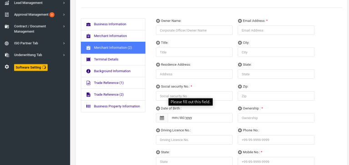The height and width of the screenshot is (165, 349).
Task: Focus the Driving Licence No. input field
Action: click(194, 140)
